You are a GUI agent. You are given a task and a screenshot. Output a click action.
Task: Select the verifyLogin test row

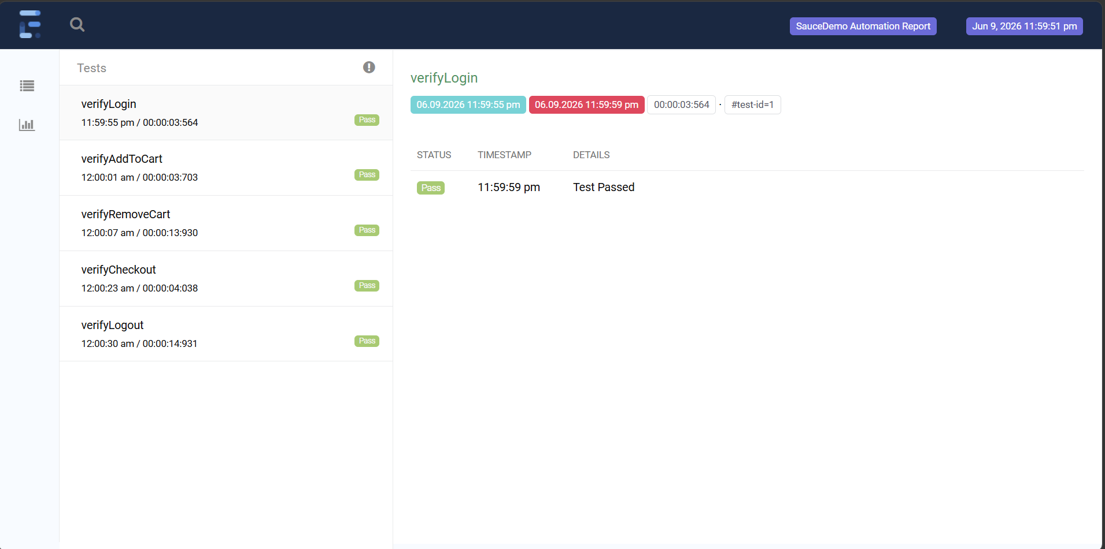point(226,113)
